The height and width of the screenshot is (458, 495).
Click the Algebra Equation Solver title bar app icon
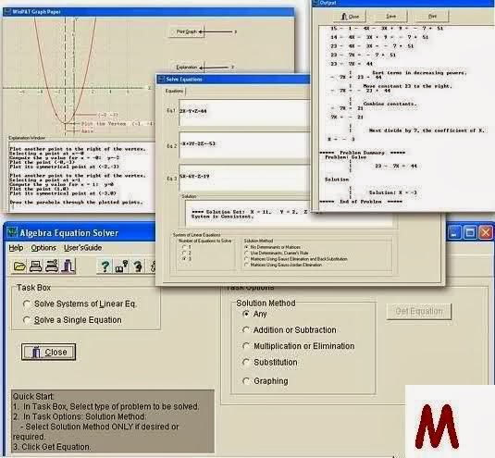(x=12, y=232)
